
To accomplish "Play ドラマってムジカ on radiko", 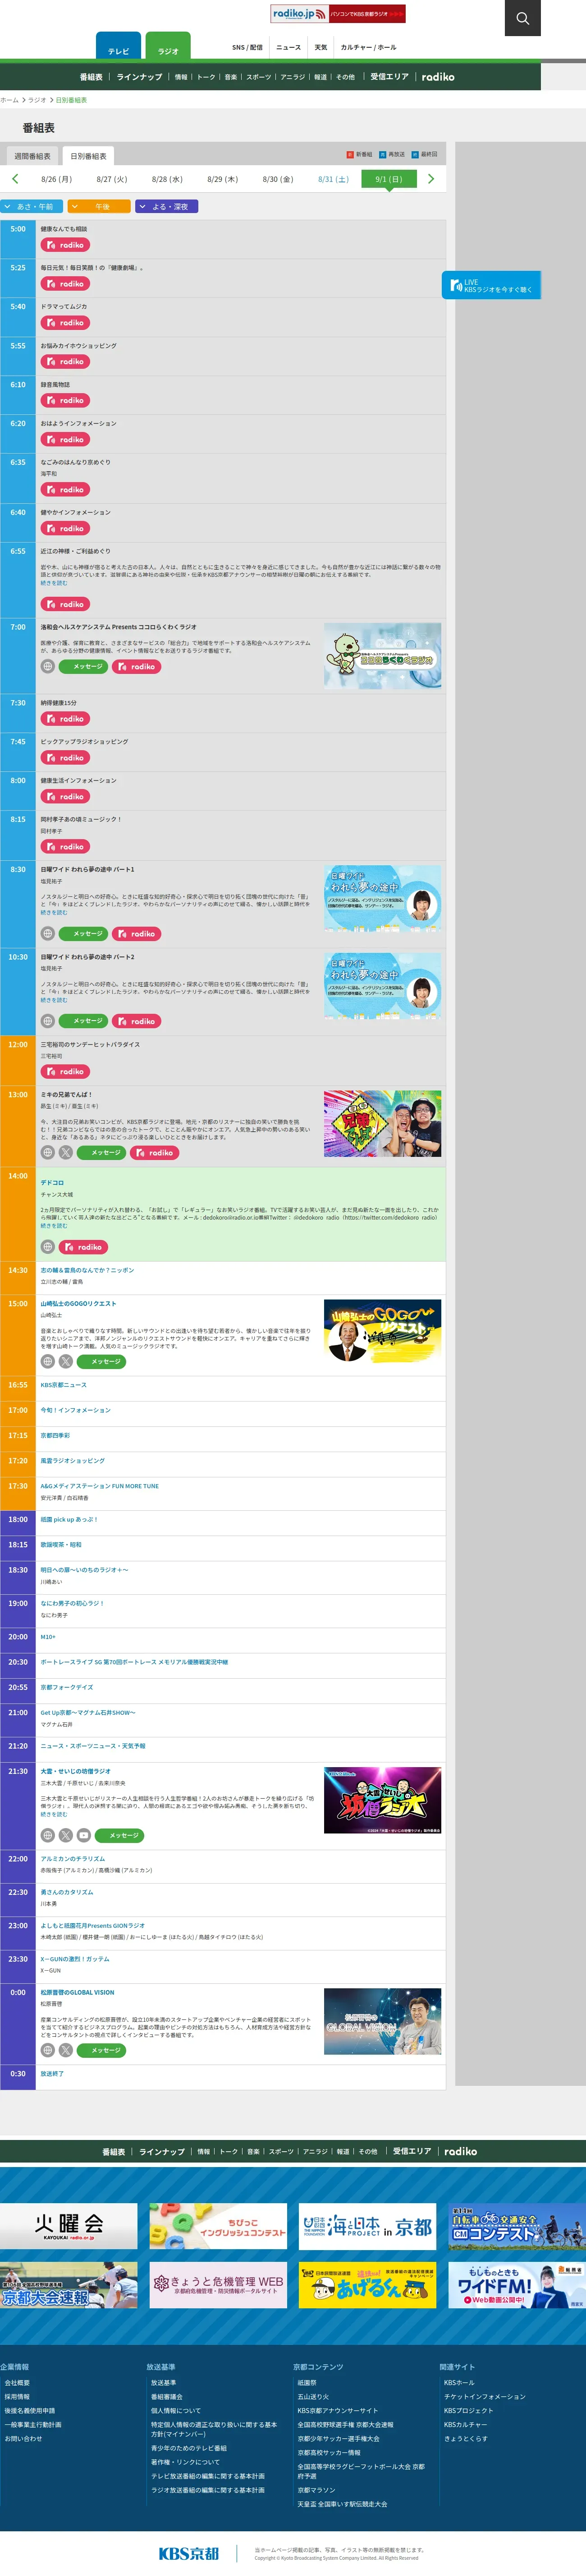I will pos(66,323).
